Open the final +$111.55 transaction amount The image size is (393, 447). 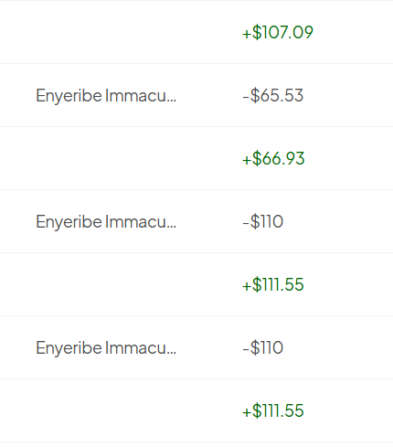273,410
